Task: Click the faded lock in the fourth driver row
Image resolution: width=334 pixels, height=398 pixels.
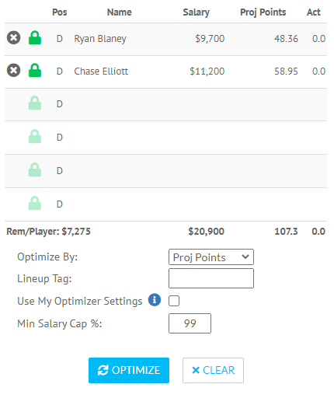Action: point(35,136)
